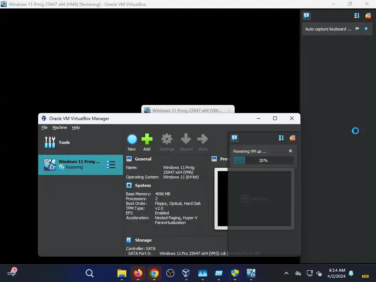Click the Auto capture keyboard notification text
The width and height of the screenshot is (376, 282).
[328, 29]
